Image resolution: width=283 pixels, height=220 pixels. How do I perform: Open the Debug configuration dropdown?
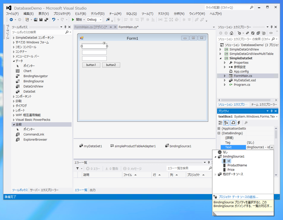coord(101,20)
